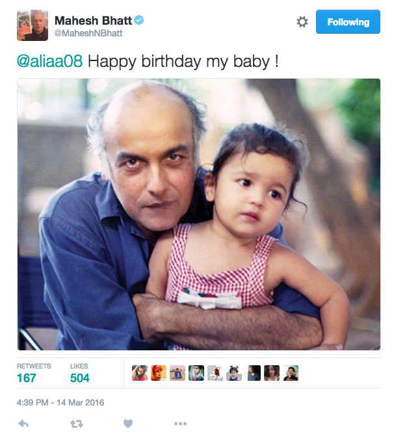Open the 4:39 PM - 14 Mar 2016 timestamp
The height and width of the screenshot is (438, 394).
[x=60, y=402]
